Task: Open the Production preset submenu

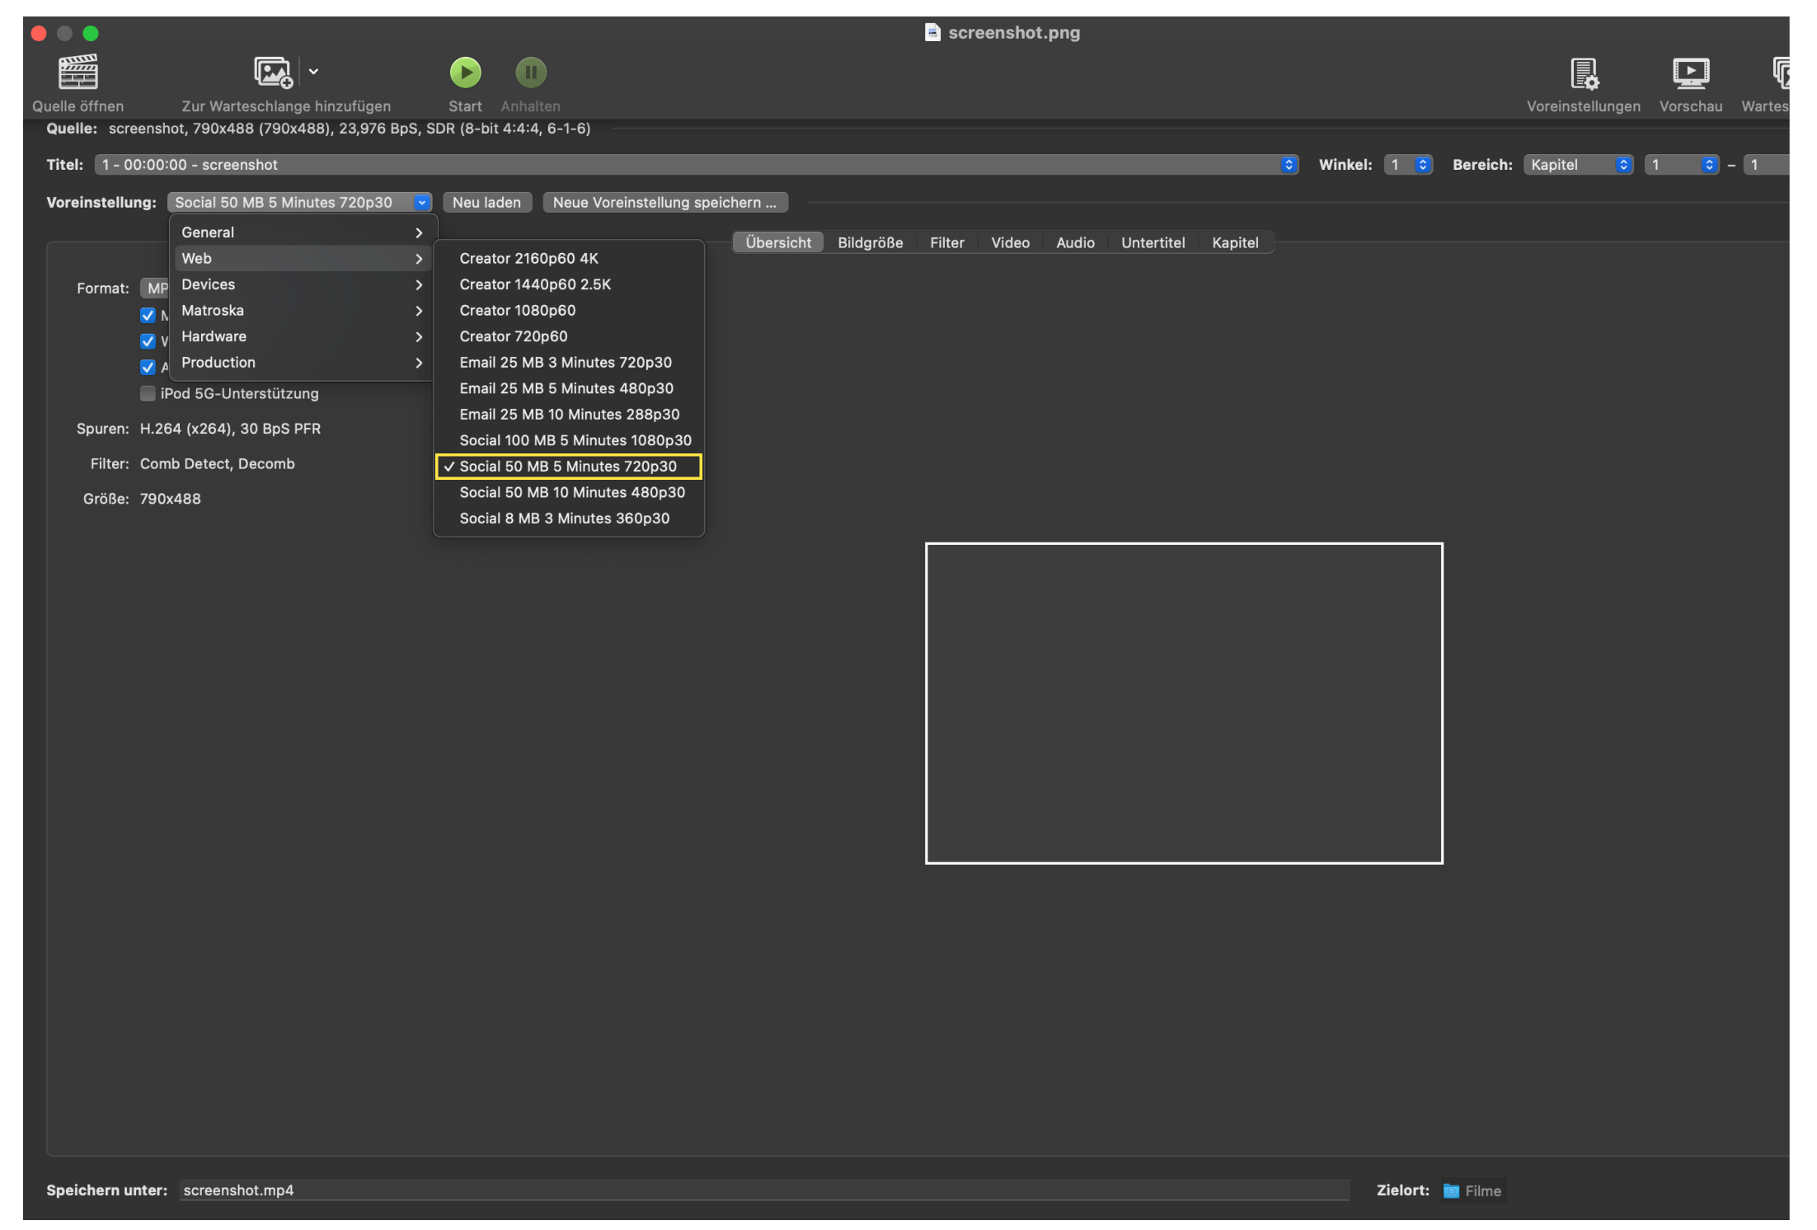Action: [x=303, y=363]
